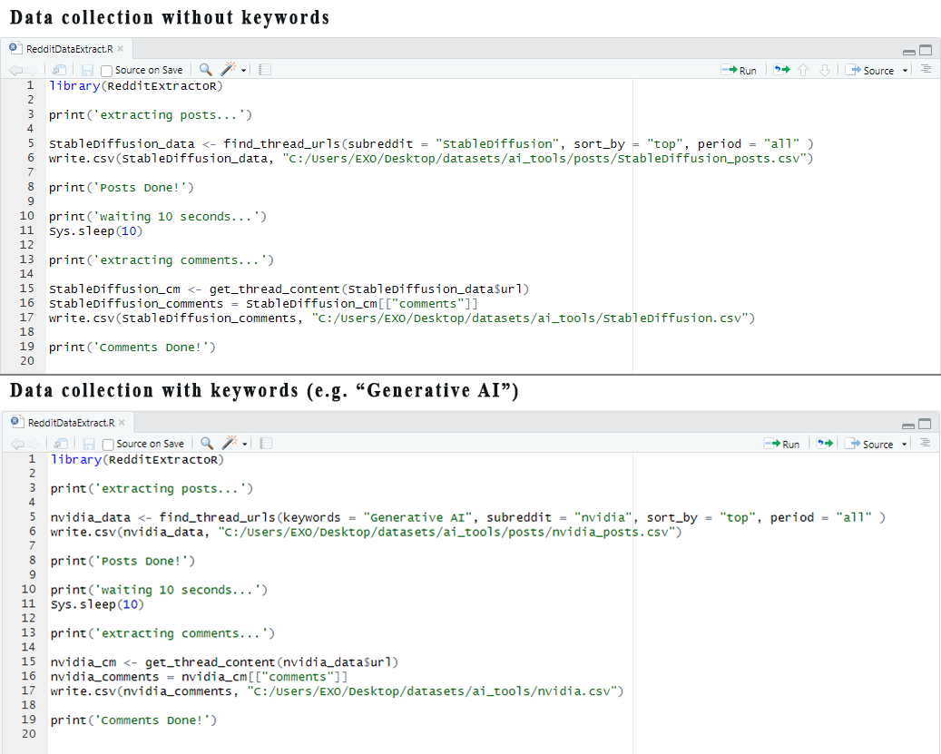Click the re-run previous code icon in the top pane
Image resolution: width=941 pixels, height=754 pixels.
click(x=781, y=70)
